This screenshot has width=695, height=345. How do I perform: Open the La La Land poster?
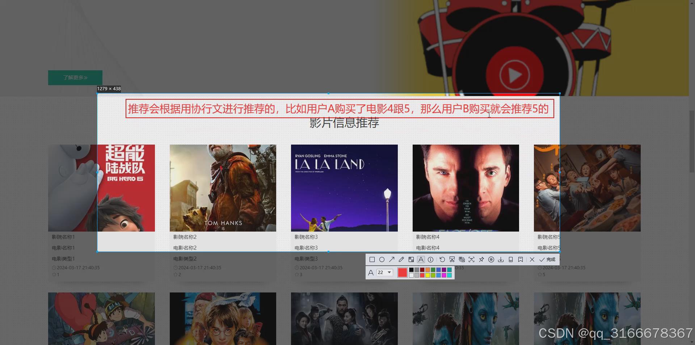coord(344,188)
